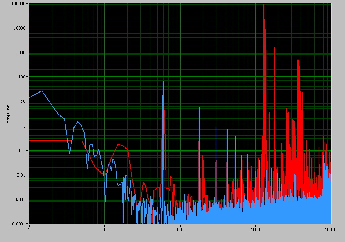Viewport: 345px width, 242px height.
Task: Click the x-axis maximum value 10000
Action: (x=330, y=229)
